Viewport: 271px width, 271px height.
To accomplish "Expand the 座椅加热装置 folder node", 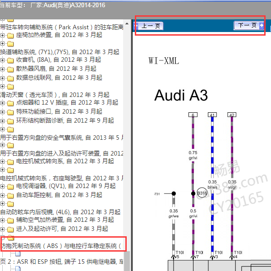I will click(x=2, y=35).
